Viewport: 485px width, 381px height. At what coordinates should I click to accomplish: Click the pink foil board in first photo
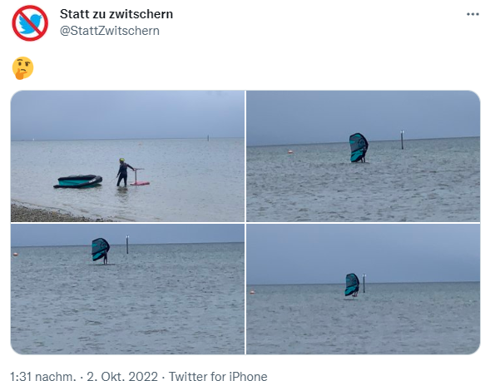click(x=140, y=183)
